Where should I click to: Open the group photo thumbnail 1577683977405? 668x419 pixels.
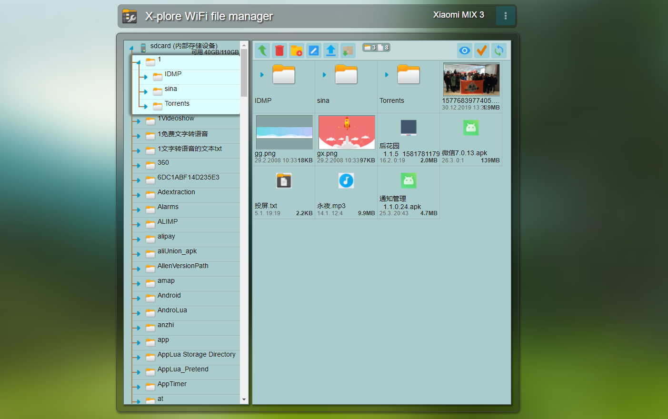(471, 80)
